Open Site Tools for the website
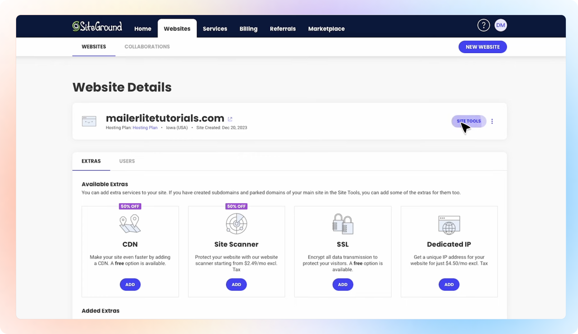 coord(469,121)
